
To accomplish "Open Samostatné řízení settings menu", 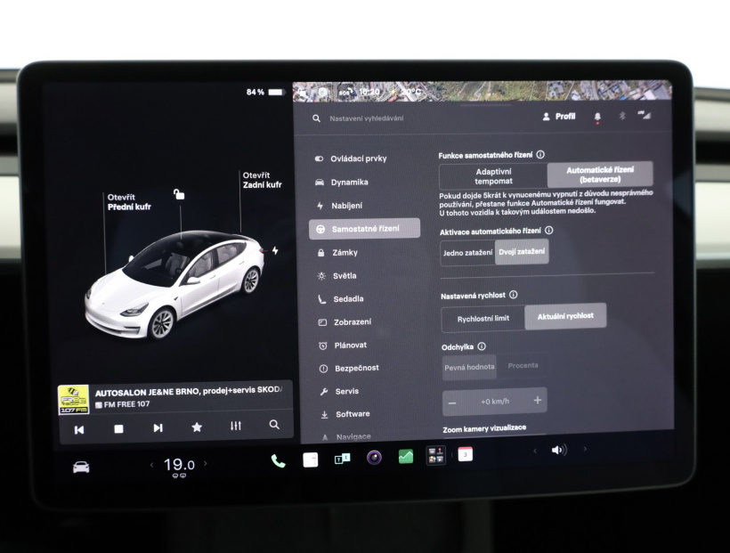I will point(364,229).
